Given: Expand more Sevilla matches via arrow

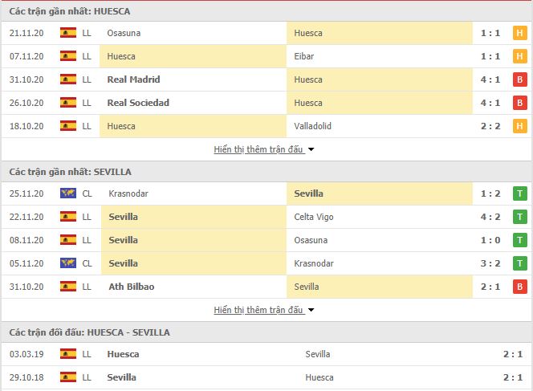Looking at the screenshot, I should [311, 310].
